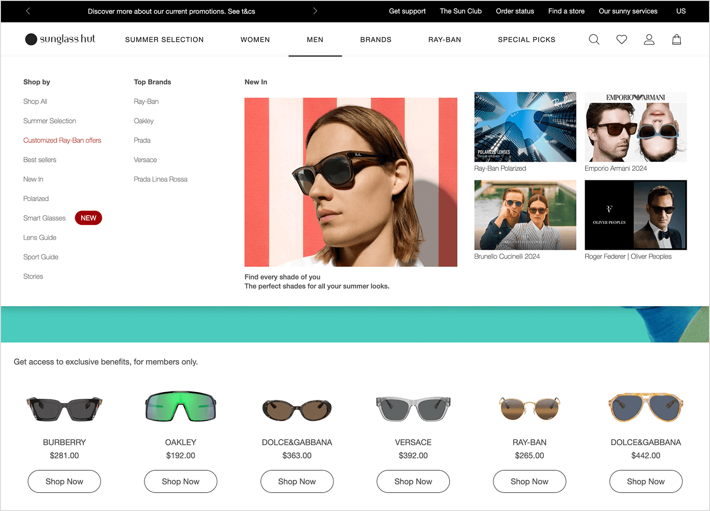Browse Polarized sunglasses

(x=36, y=198)
